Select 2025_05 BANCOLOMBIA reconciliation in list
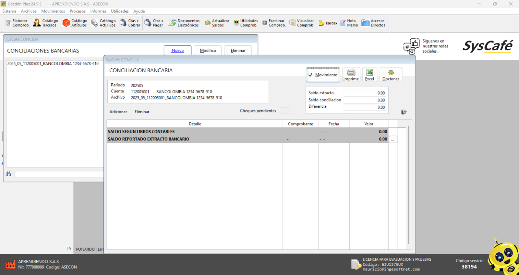Image resolution: width=519 pixels, height=275 pixels. (53, 64)
